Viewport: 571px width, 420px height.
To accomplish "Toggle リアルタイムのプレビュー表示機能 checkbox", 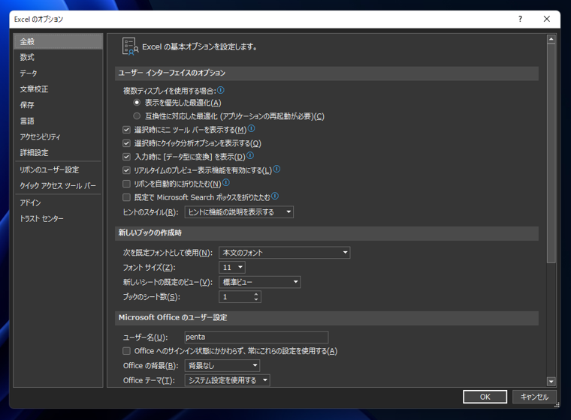I will [x=126, y=170].
